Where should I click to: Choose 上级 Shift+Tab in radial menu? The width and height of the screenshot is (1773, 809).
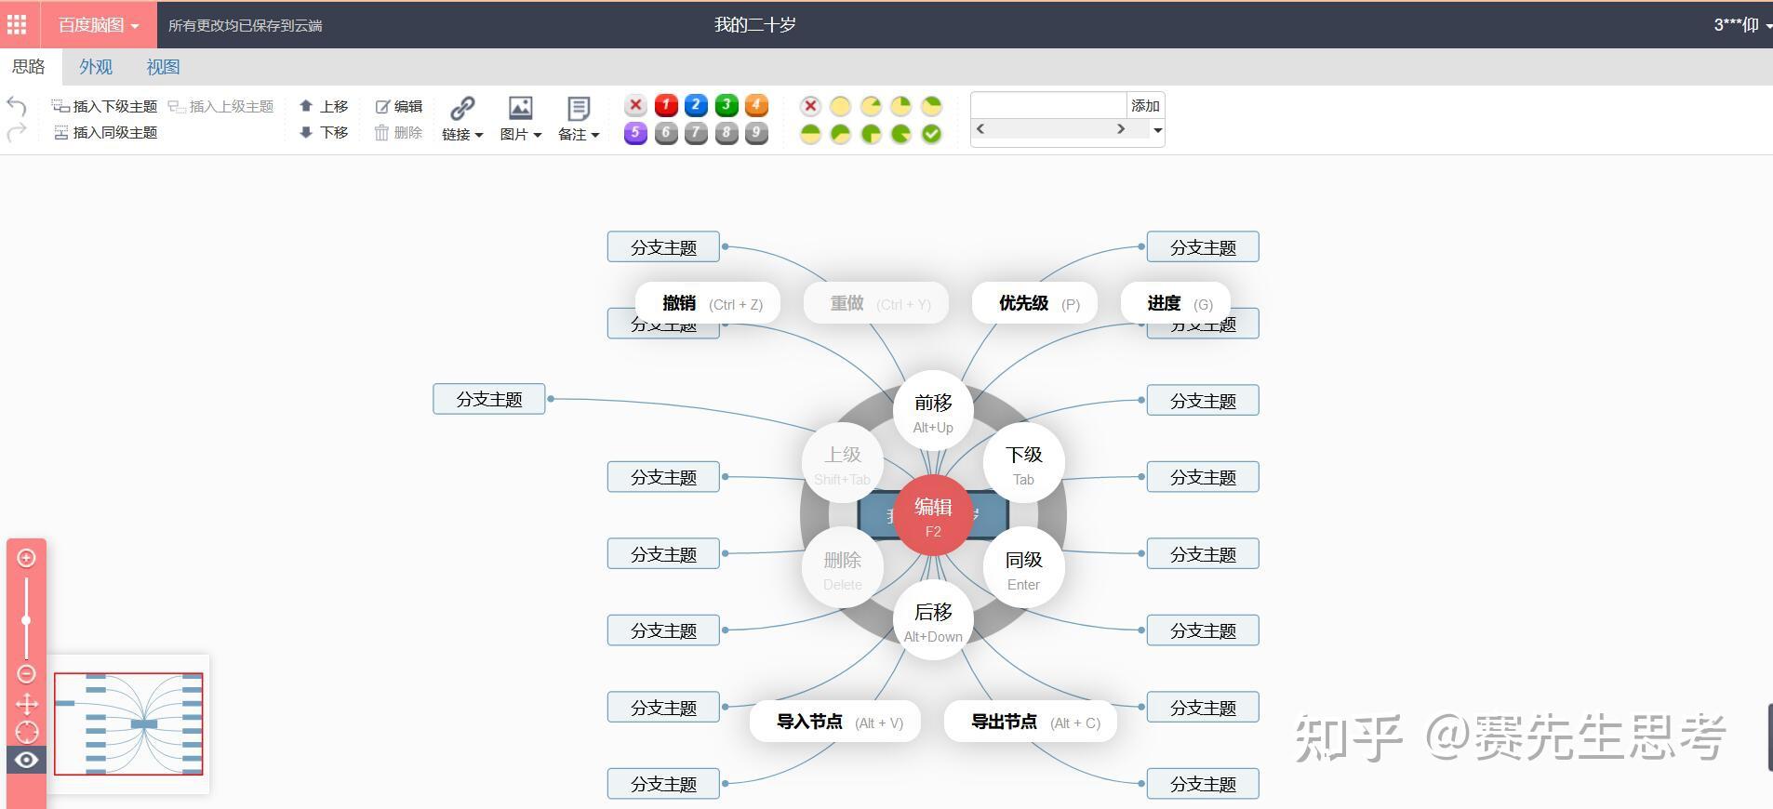click(842, 463)
